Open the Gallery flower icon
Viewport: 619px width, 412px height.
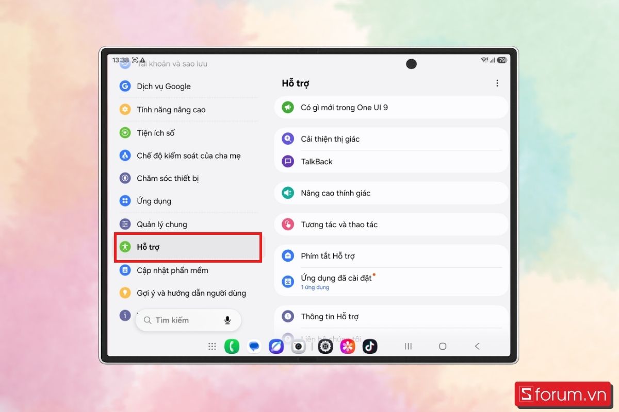pyautogui.click(x=348, y=347)
